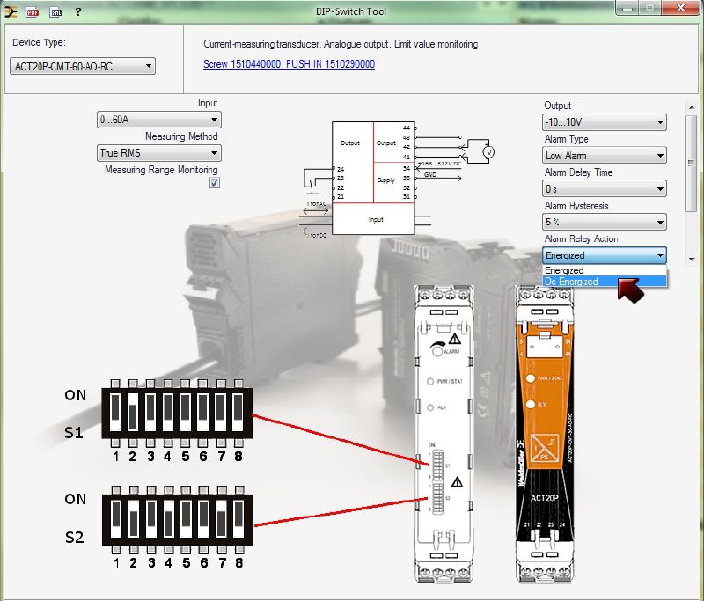Open the Help with the question mark icon

click(79, 11)
